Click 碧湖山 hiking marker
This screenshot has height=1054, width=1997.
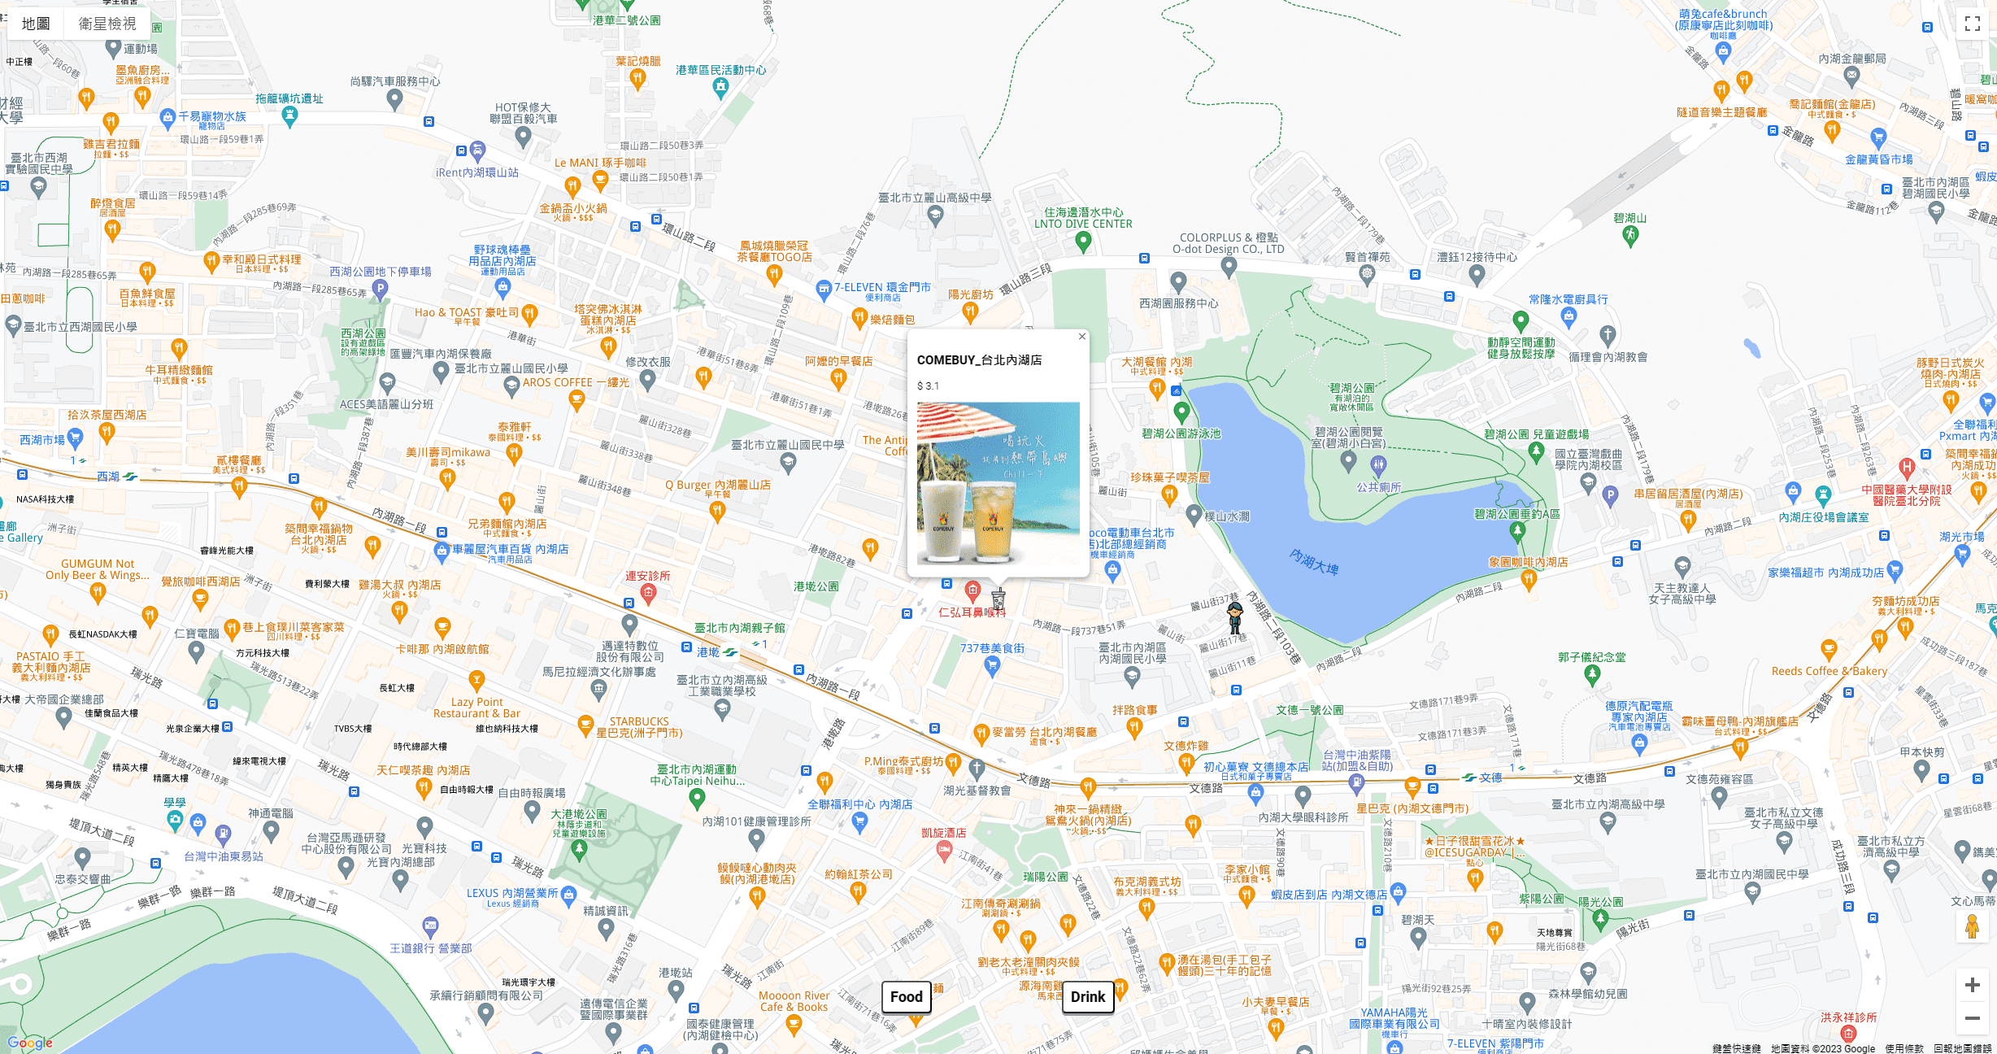[x=1630, y=236]
